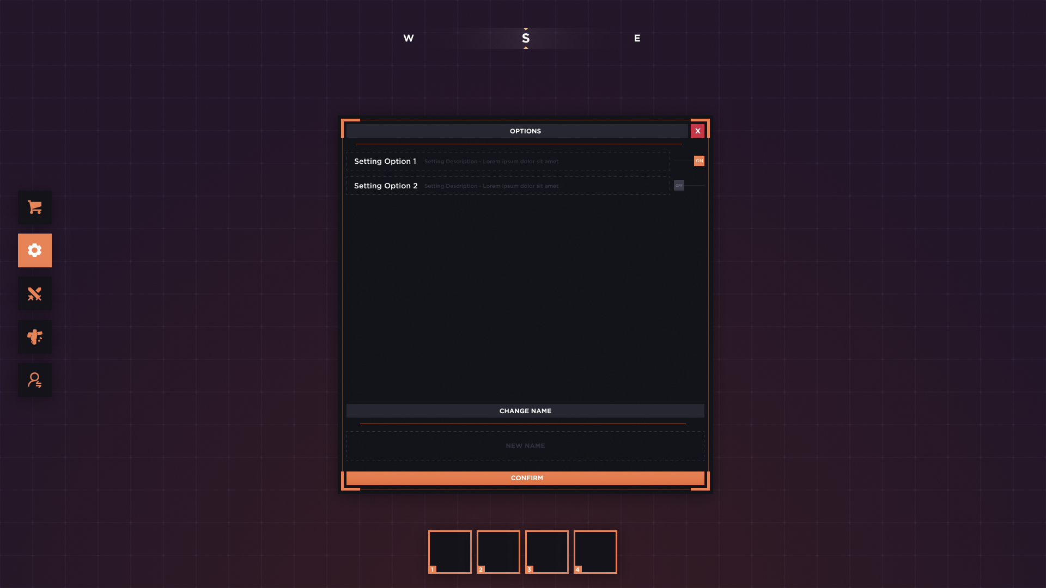The width and height of the screenshot is (1046, 588).
Task: Open the shop cart icon
Action: coord(35,207)
